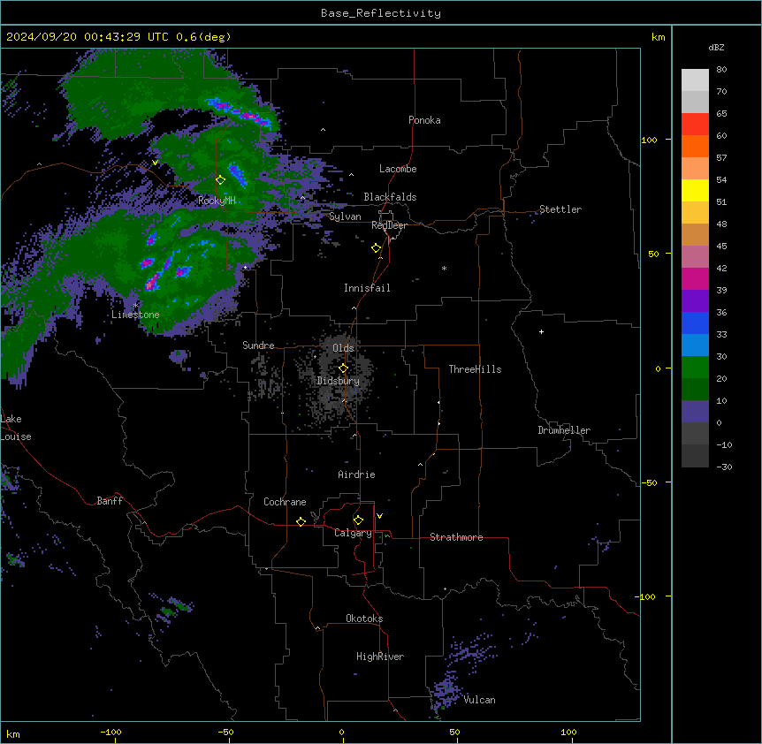This screenshot has width=762, height=744.
Task: Click the Calgary city label
Action: [353, 533]
